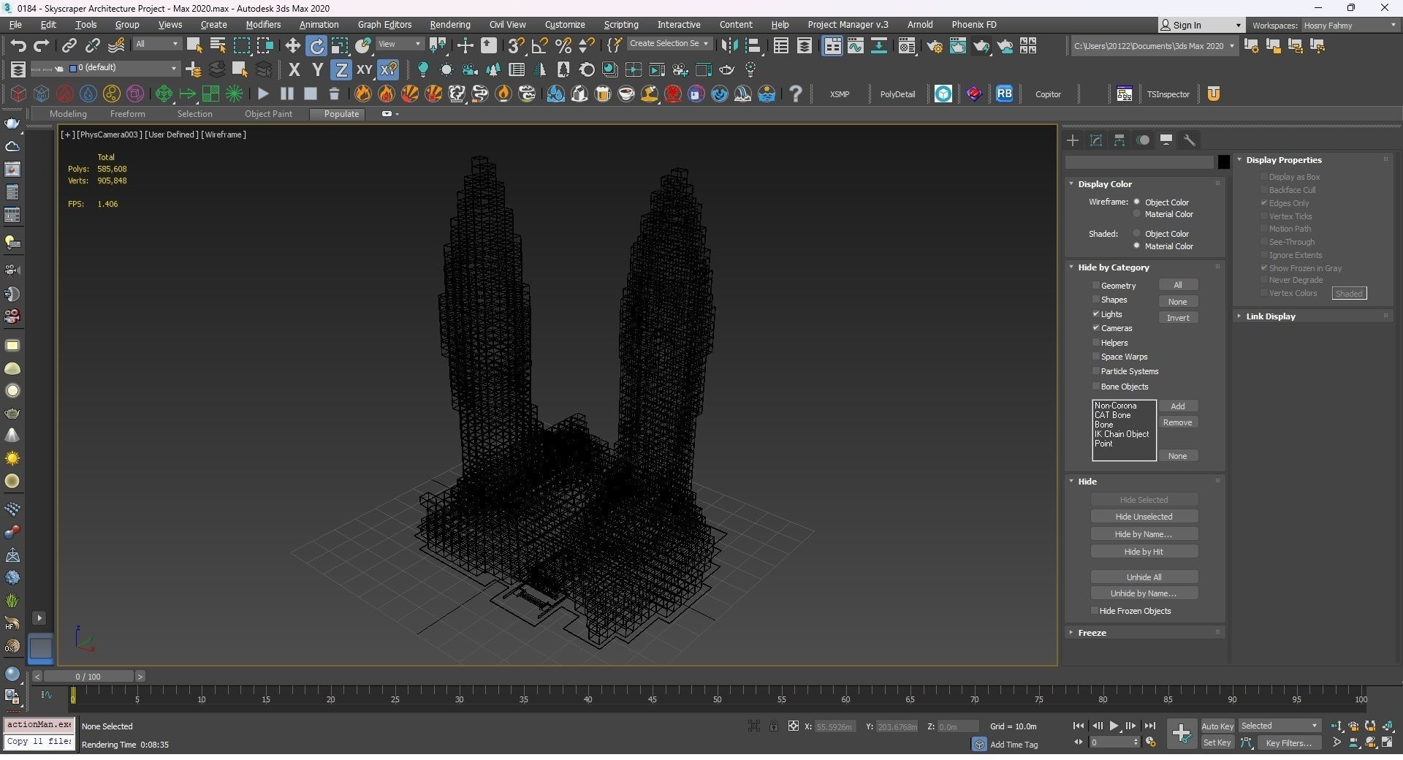Switch to the Object Paint ribbon tab
The width and height of the screenshot is (1403, 760).
tap(268, 114)
